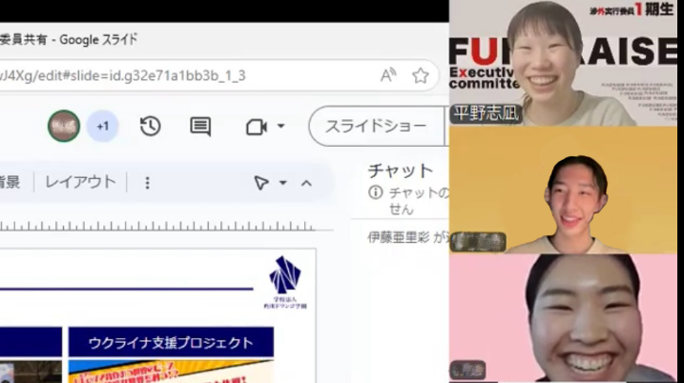Click the +1 additional collaborators badge

pyautogui.click(x=103, y=126)
